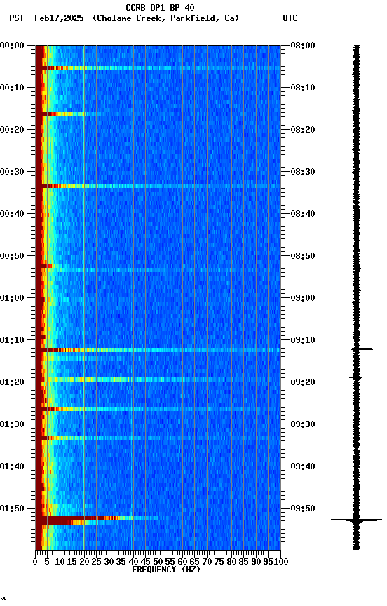The image size is (387, 606).
Task: Click the frequency axis tick label "75"
Action: 219,562
